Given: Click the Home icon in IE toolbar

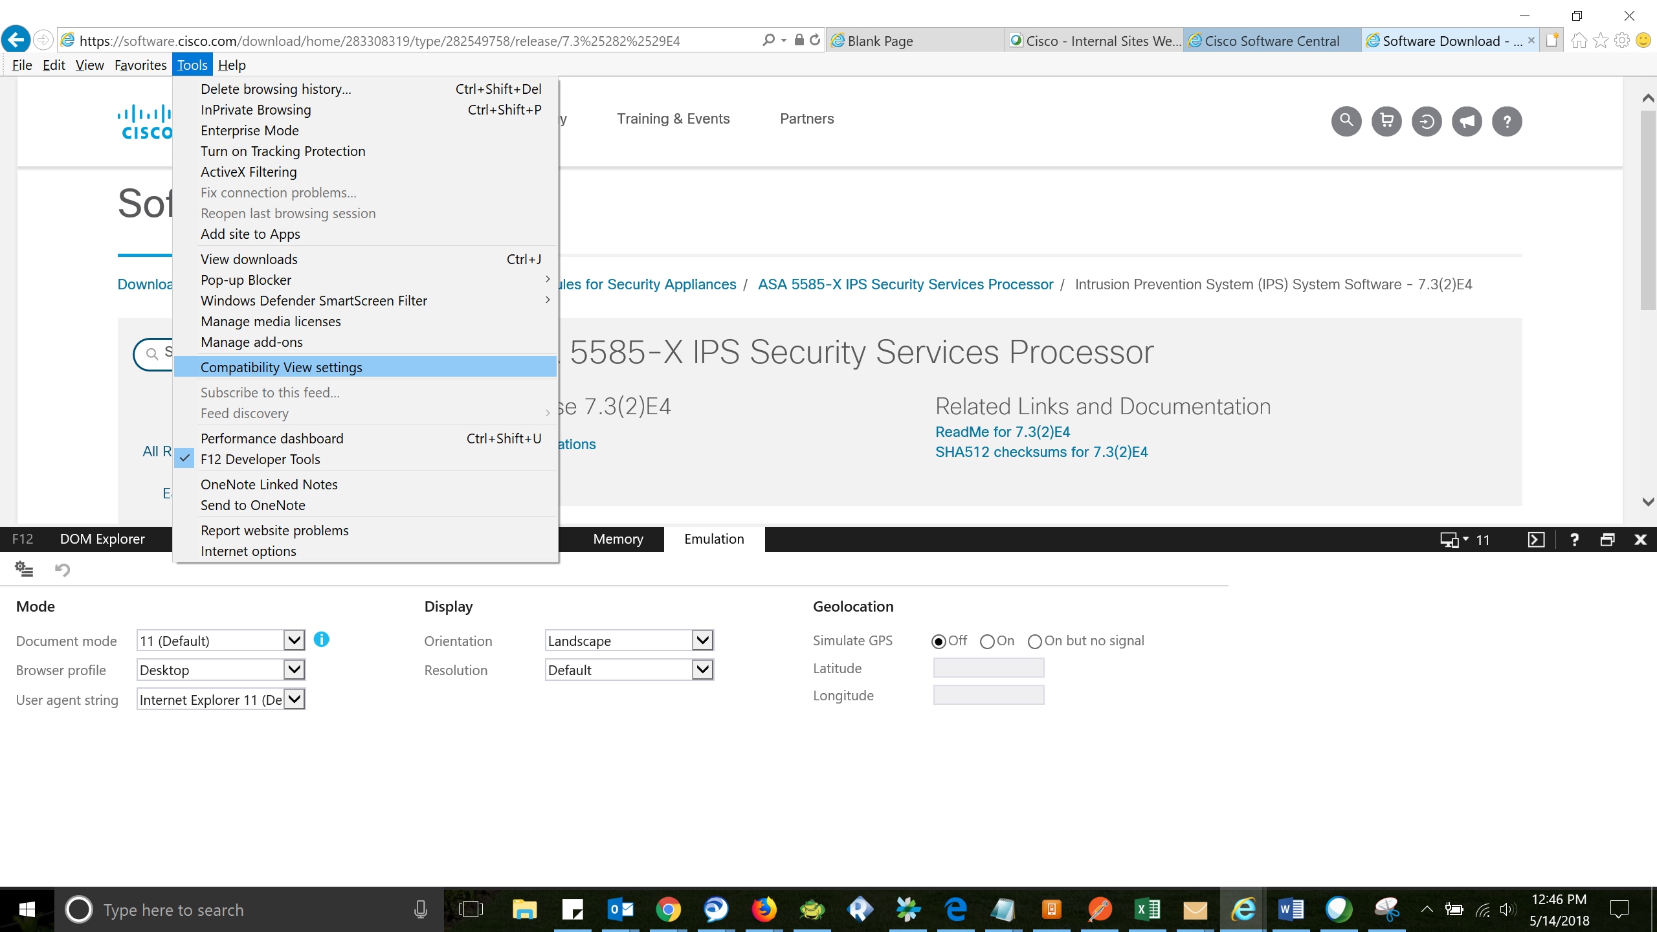Looking at the screenshot, I should pyautogui.click(x=1579, y=41).
